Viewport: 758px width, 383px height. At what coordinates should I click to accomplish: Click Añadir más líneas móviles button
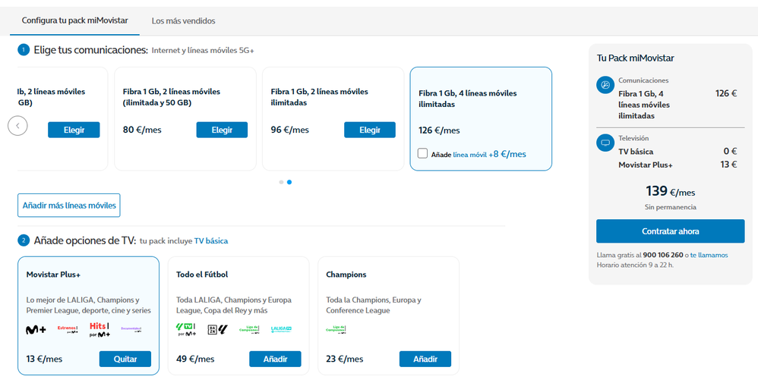click(x=69, y=205)
